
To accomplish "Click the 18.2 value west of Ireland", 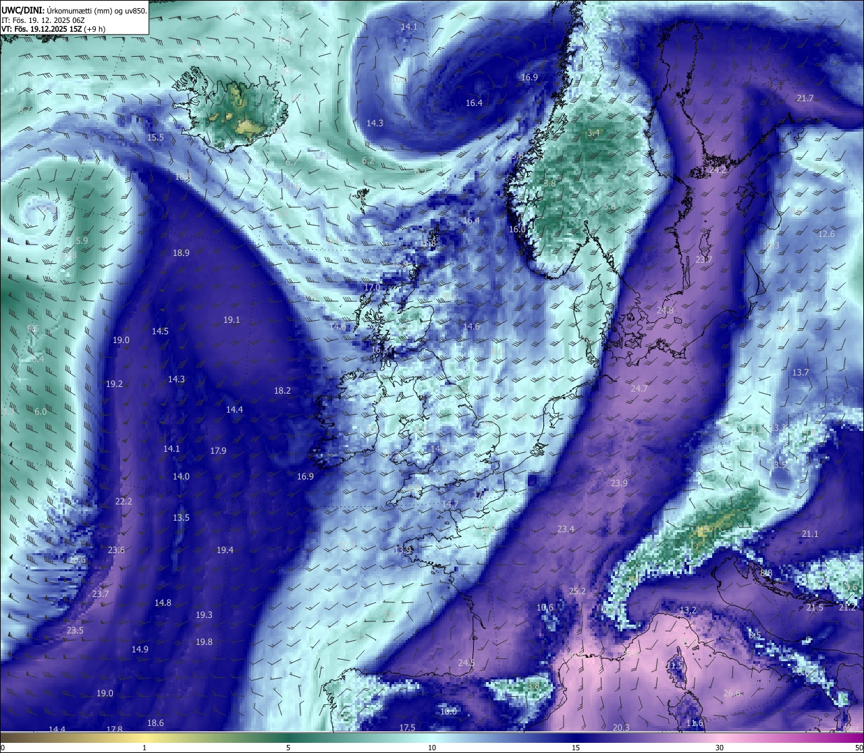I will (282, 390).
